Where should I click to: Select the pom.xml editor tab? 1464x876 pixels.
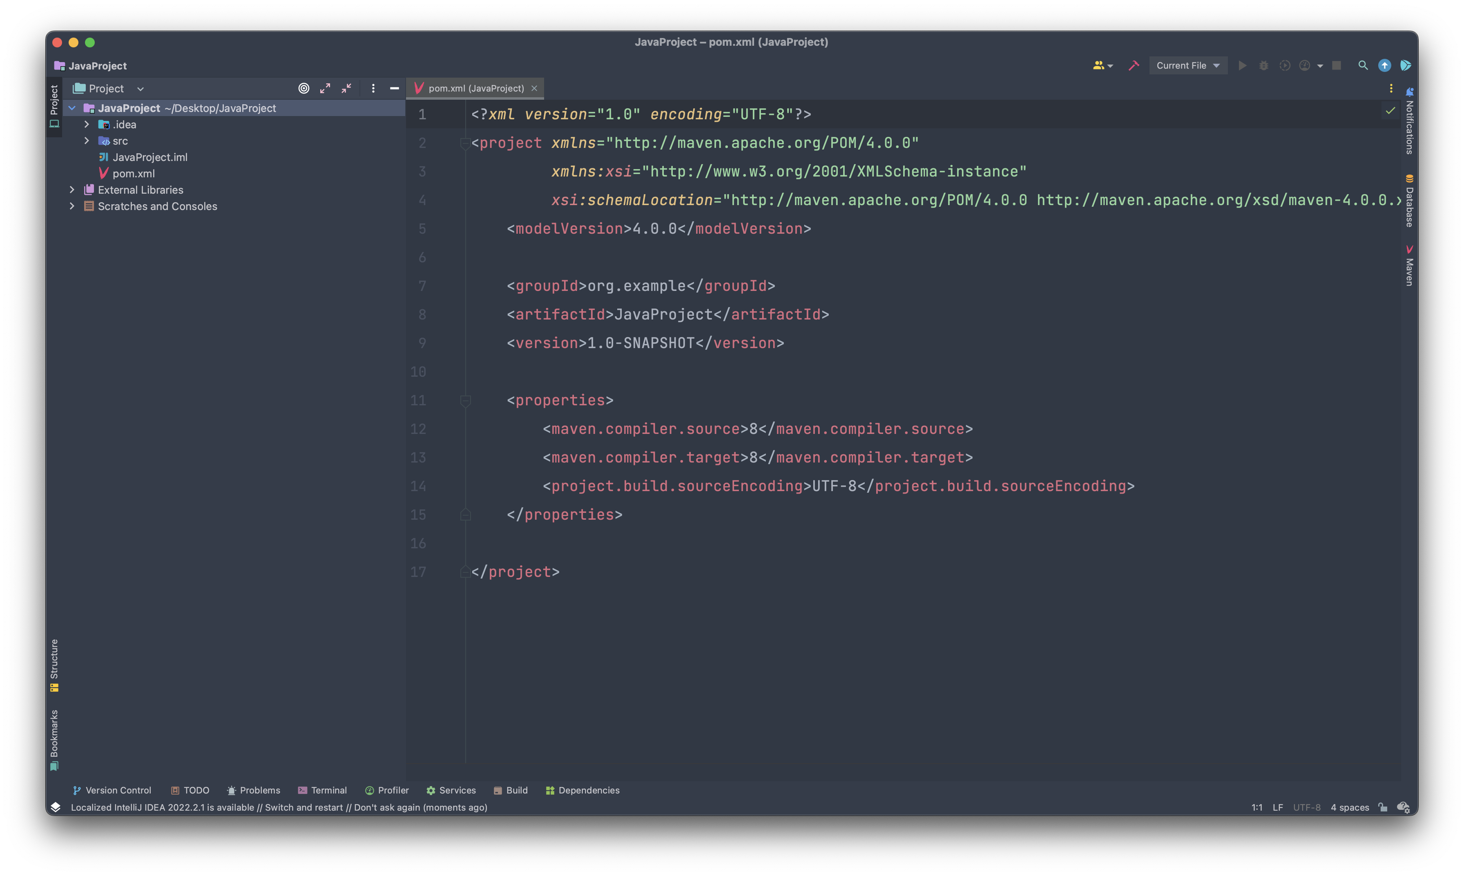pyautogui.click(x=475, y=89)
